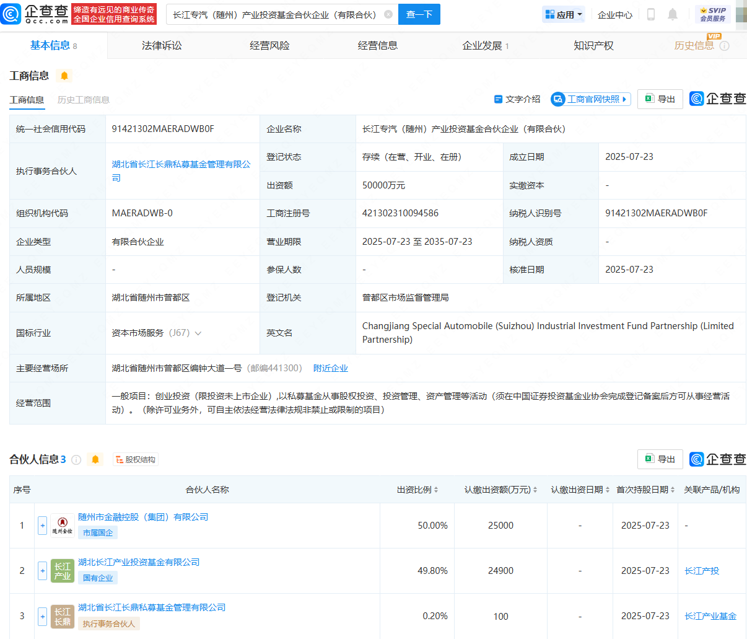Open the notification bell in header

tap(673, 14)
